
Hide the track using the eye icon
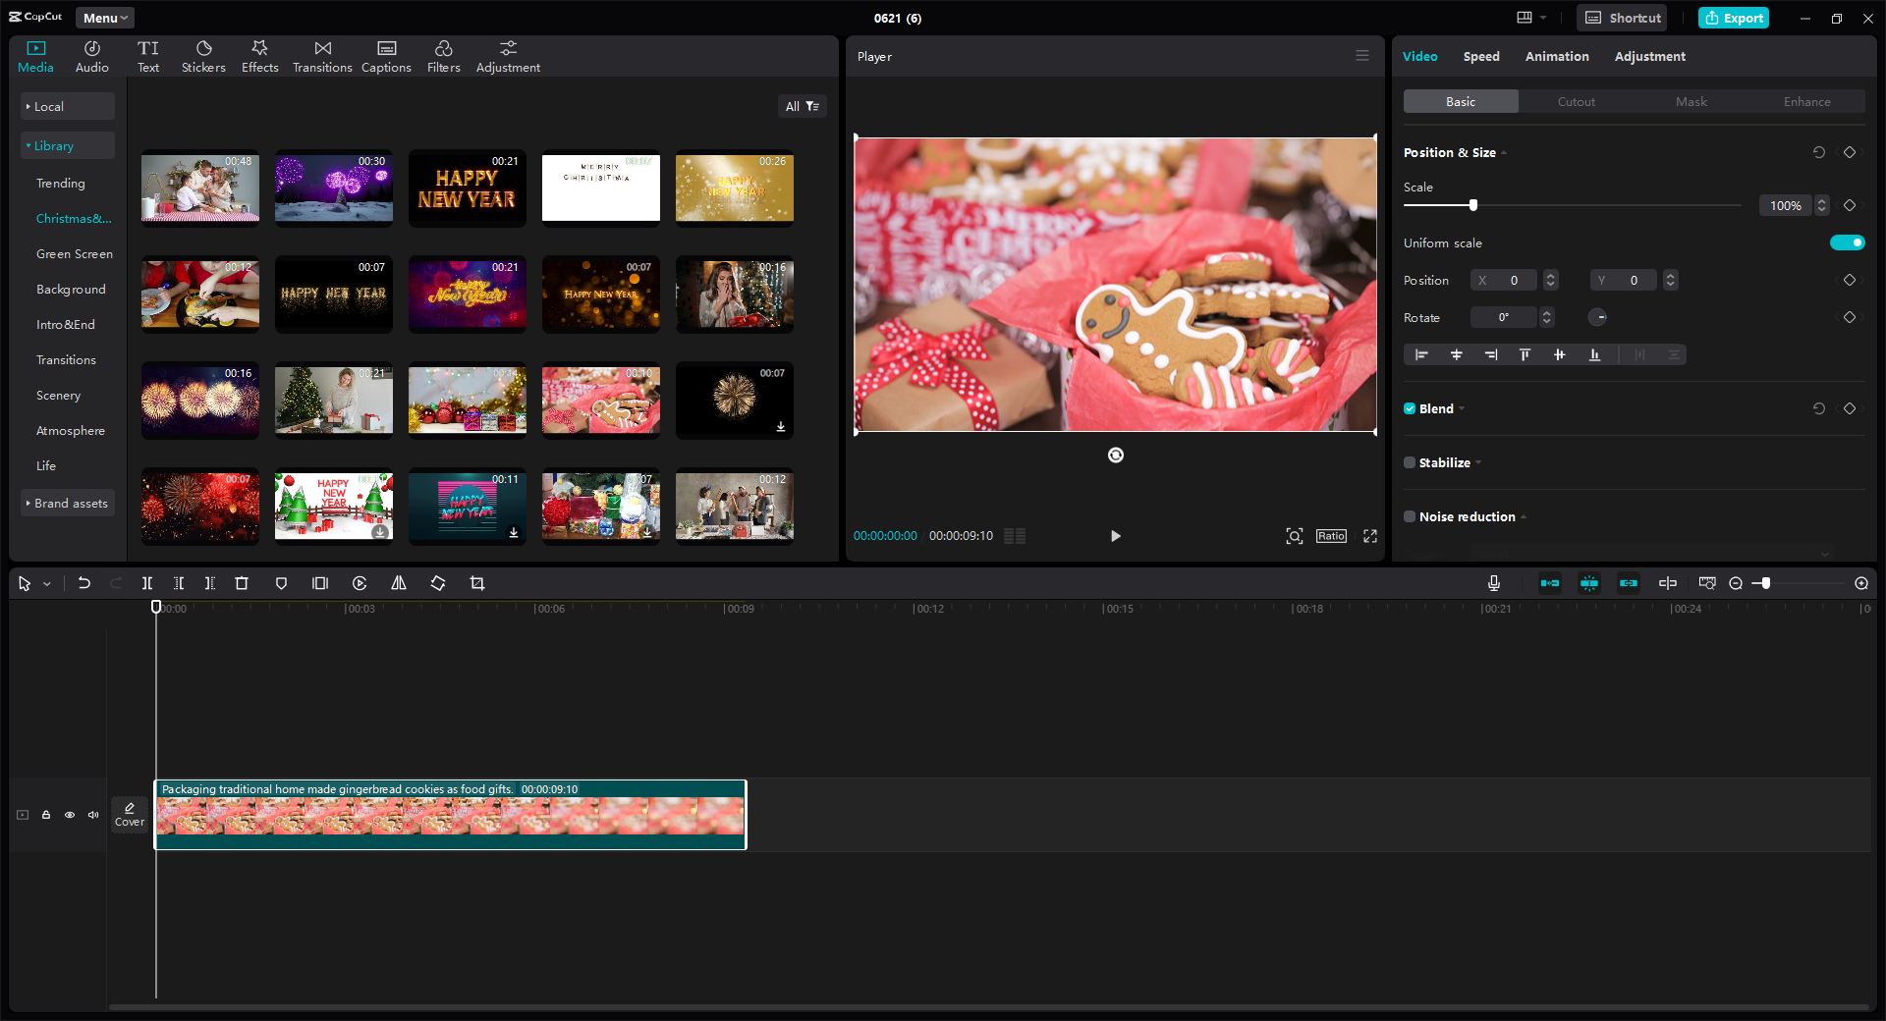70,815
